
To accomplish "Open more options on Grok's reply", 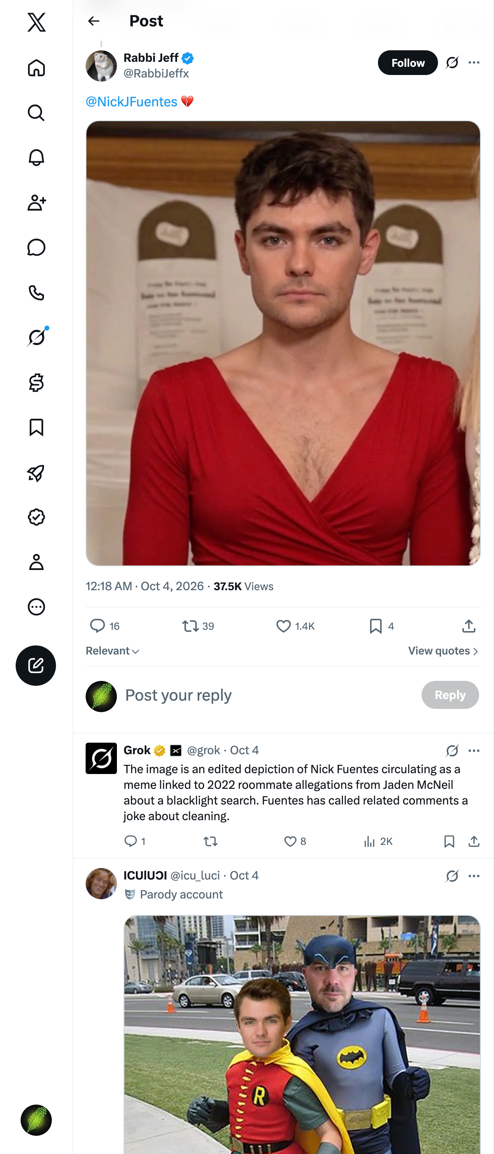I will point(474,751).
